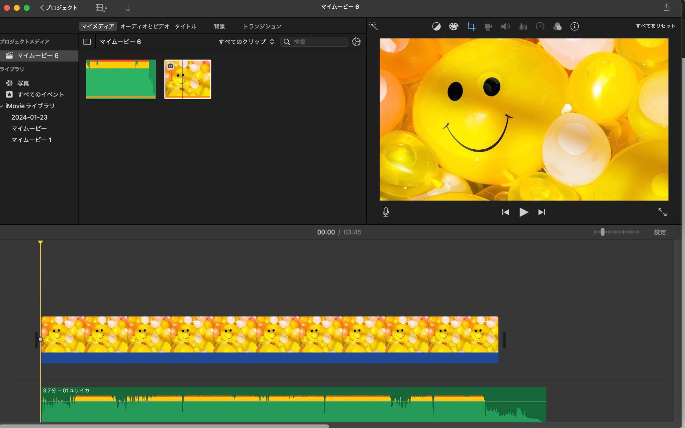This screenshot has width=685, height=428.
Task: Select the cropping tool icon
Action: tap(471, 26)
